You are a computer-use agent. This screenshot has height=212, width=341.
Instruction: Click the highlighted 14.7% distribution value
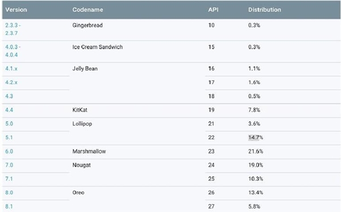tap(256, 138)
